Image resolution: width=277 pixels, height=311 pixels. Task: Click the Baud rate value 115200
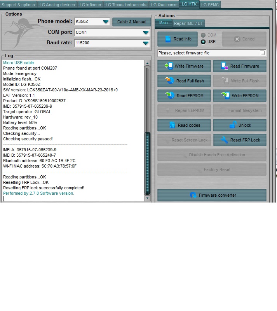82,43
